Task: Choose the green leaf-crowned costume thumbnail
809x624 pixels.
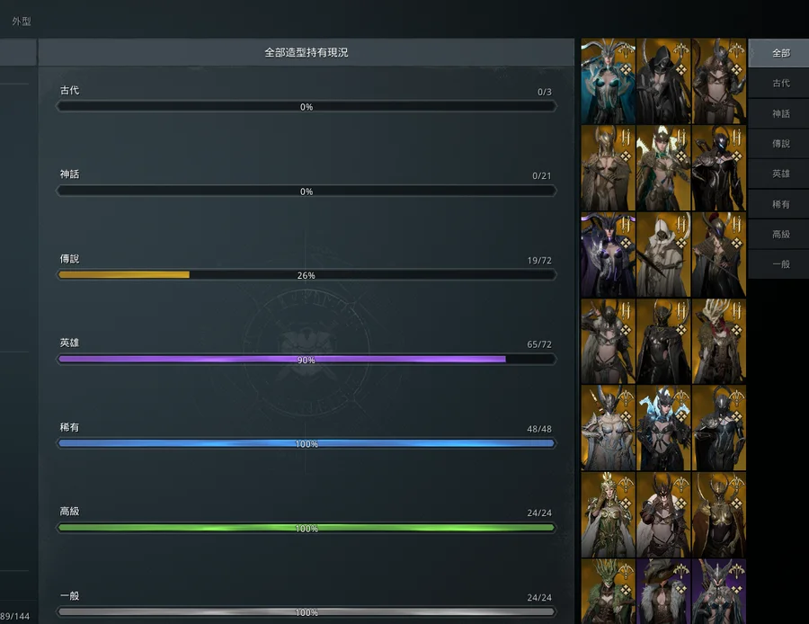Action: coord(608,592)
